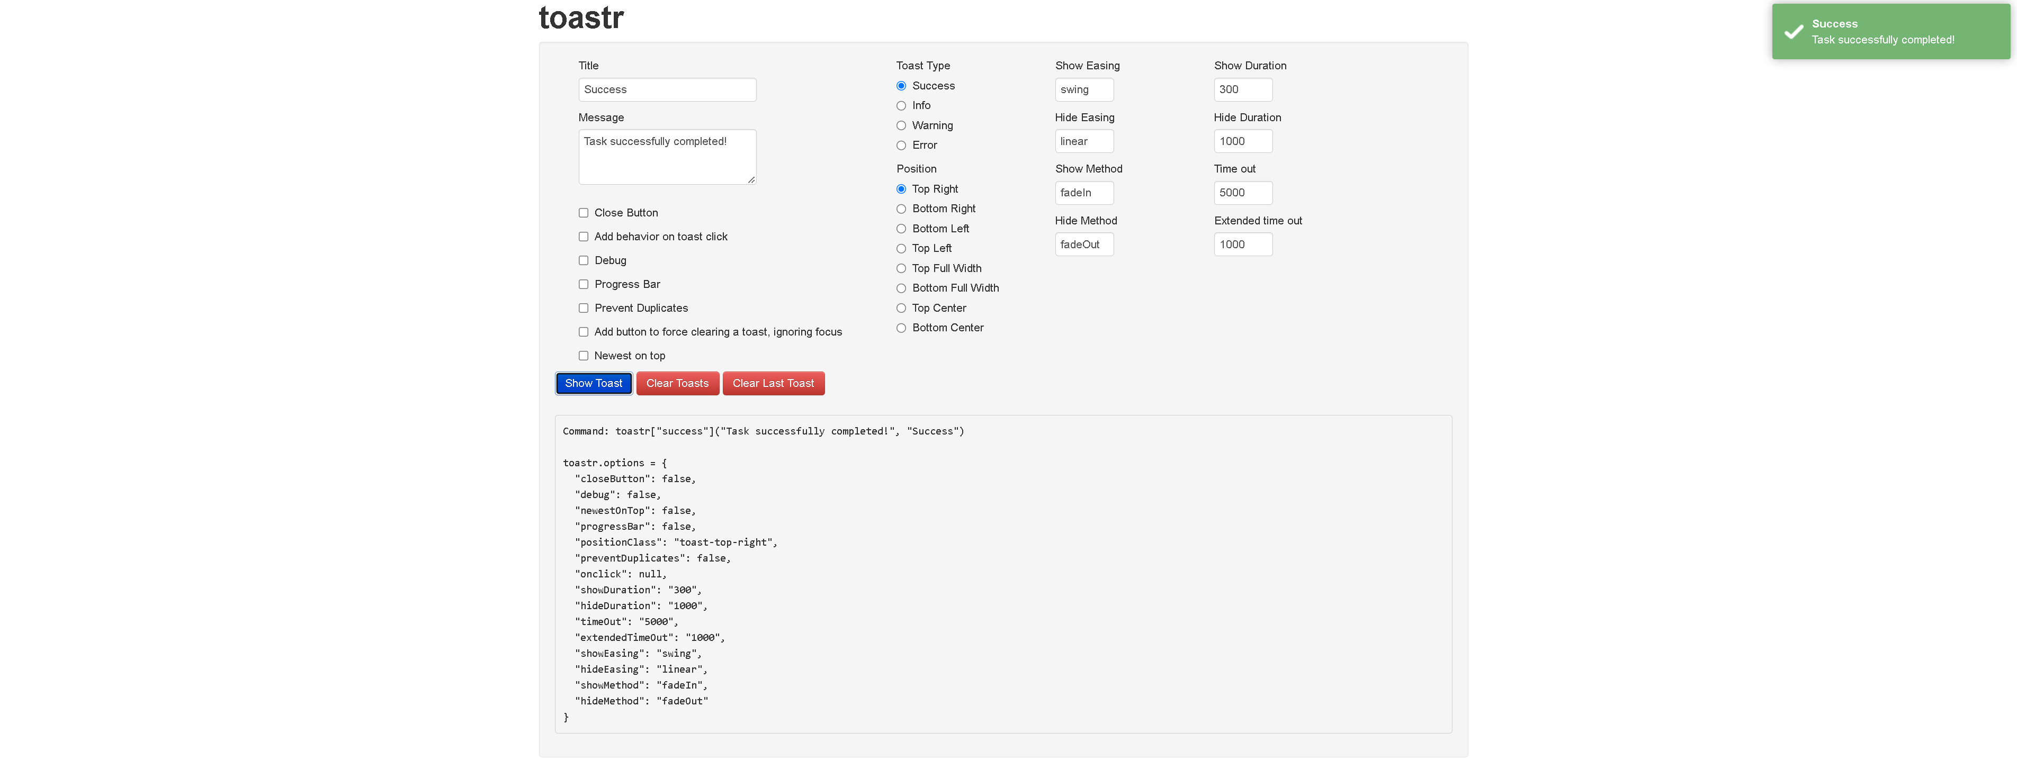Click the Show Toast button
The image size is (2017, 778).
tap(594, 384)
